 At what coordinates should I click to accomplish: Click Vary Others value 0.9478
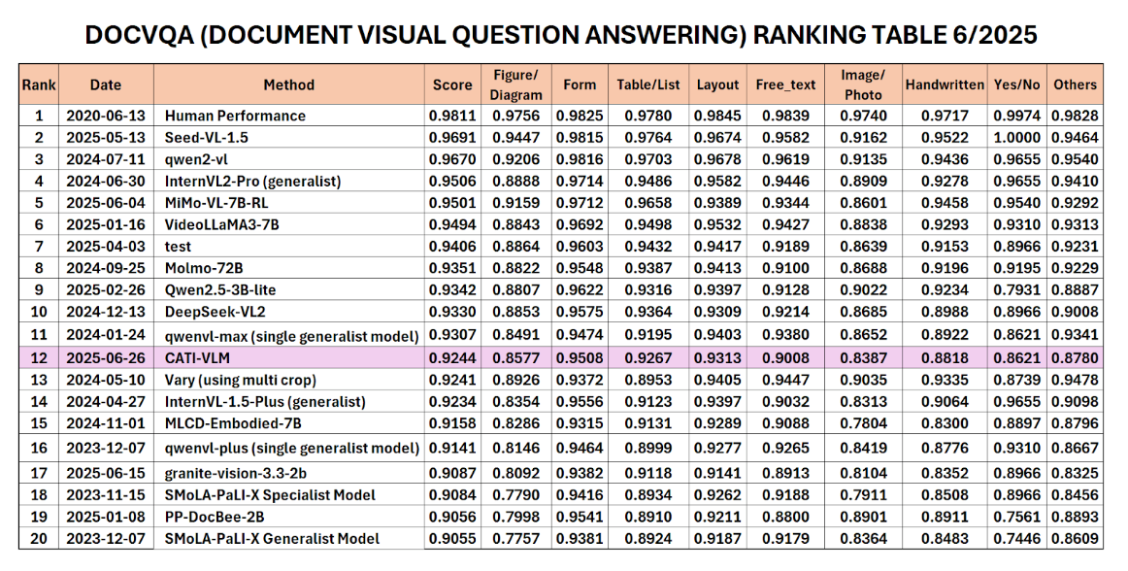(x=1075, y=381)
